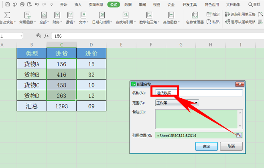Click the range selector icon in 引用位置
Image resolution: width=264 pixels, height=168 pixels.
[x=239, y=135]
